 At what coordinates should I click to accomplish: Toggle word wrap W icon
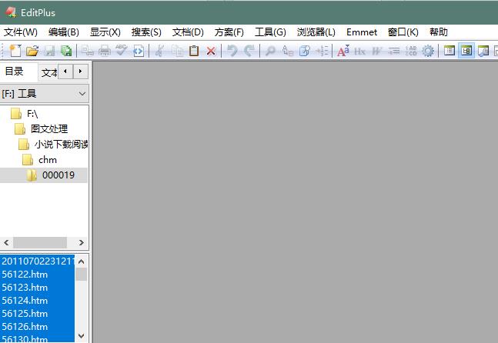click(376, 51)
